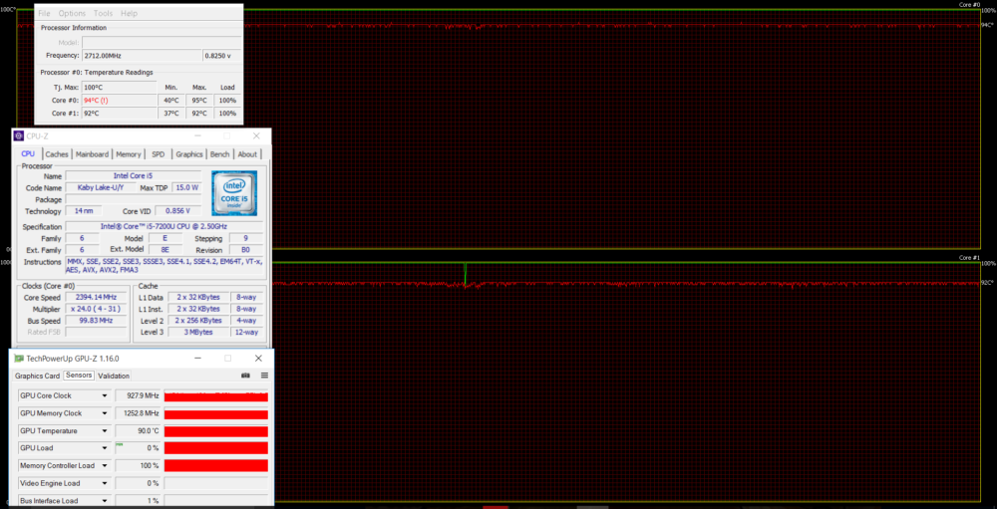Select the CPU tab in CPU-Z
Viewport: 997px width, 509px height.
tap(28, 153)
